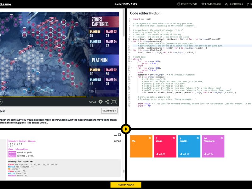
Task: Fold the xrange(800) loop at line 23
Action: [x=132, y=68]
